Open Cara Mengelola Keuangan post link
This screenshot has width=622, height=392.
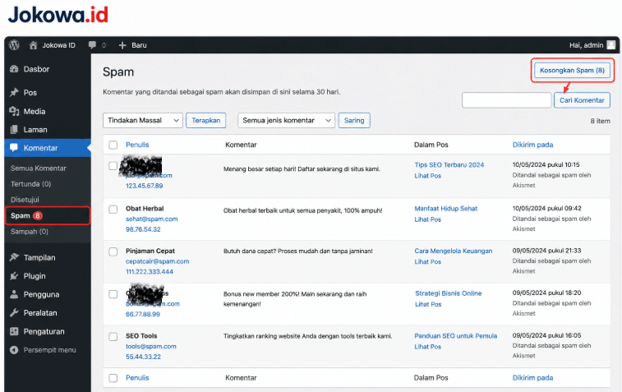click(x=454, y=251)
